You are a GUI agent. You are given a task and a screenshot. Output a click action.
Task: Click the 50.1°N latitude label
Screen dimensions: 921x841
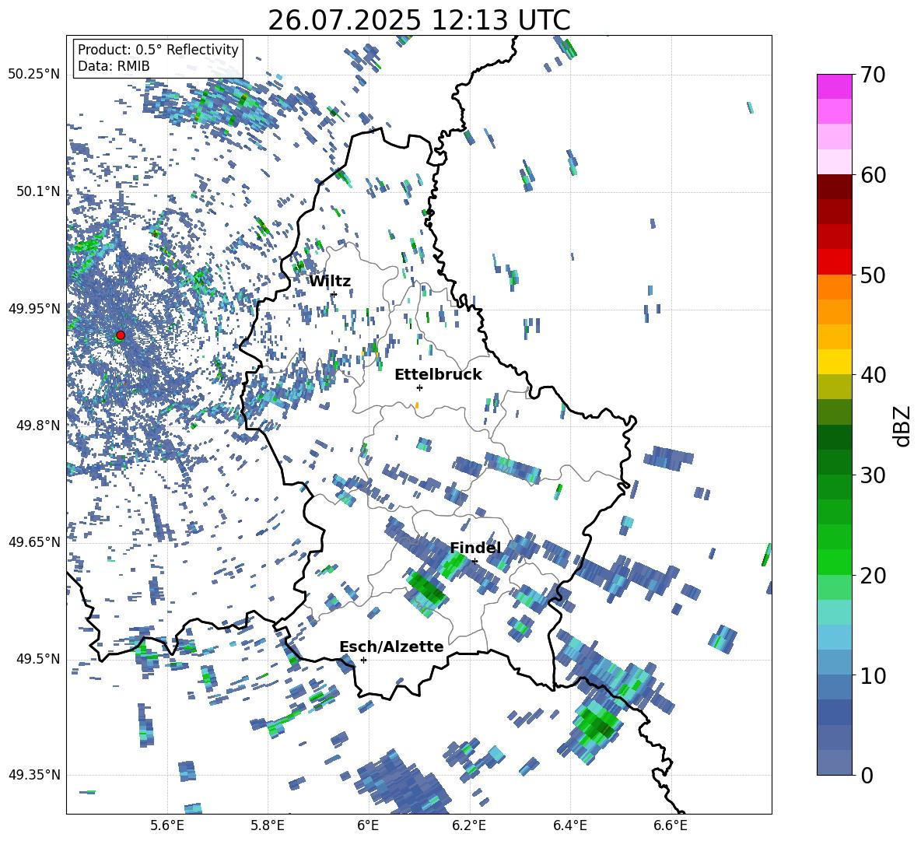click(37, 191)
